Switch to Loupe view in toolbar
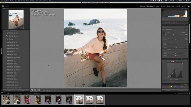This screenshot has width=191, height=107. (32, 90)
